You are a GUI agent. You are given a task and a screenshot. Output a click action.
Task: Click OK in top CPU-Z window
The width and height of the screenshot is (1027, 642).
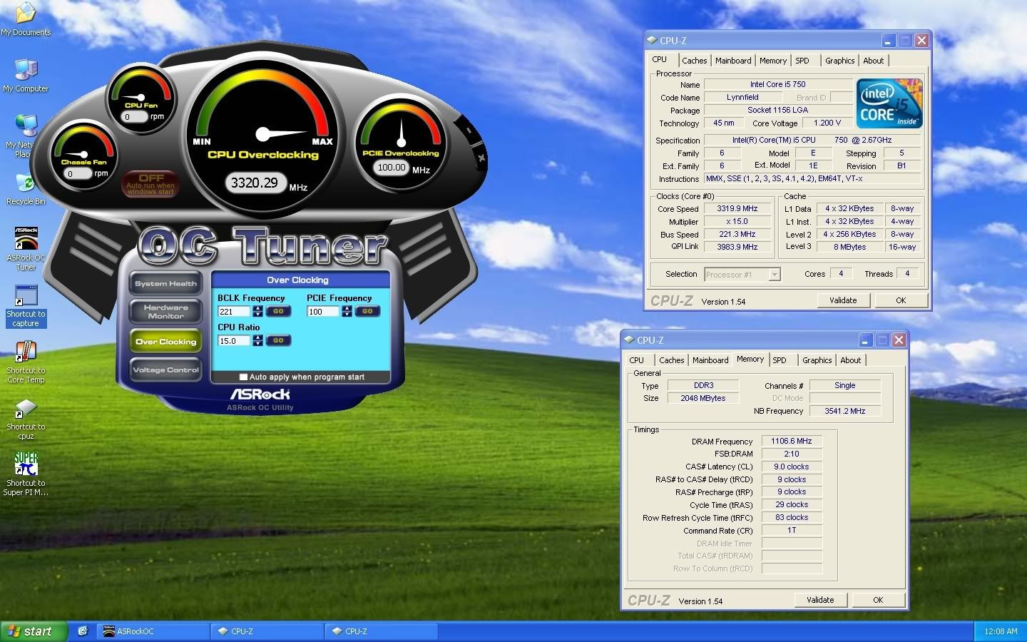(x=901, y=300)
